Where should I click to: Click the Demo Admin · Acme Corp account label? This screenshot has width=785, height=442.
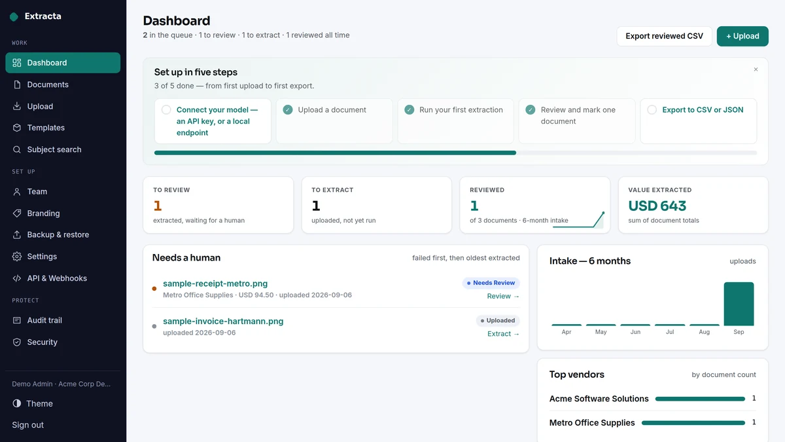pos(61,384)
